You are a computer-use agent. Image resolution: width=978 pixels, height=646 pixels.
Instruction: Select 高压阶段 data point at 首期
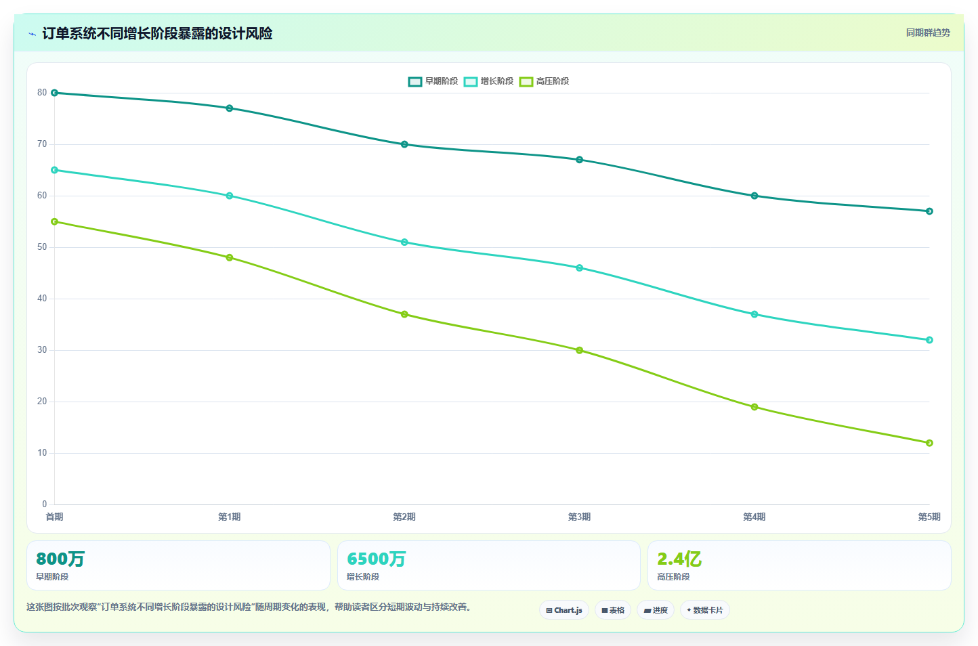(x=55, y=221)
